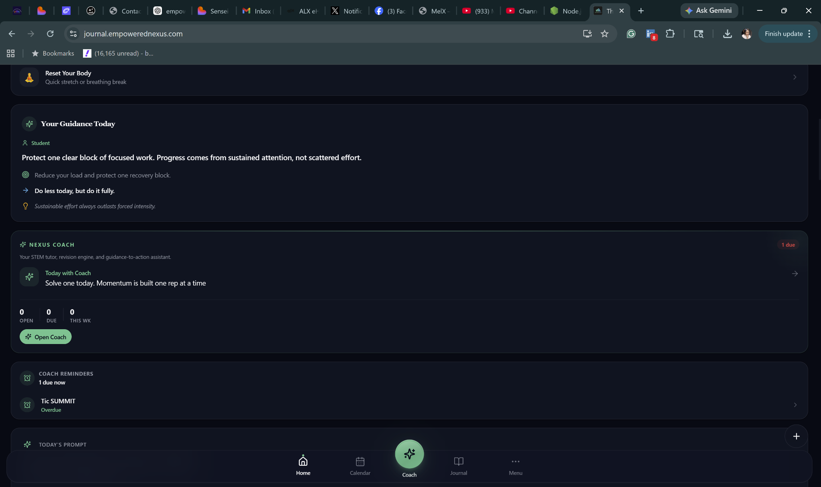Switch to the Contact browser tab
This screenshot has width=821, height=487.
click(x=125, y=11)
